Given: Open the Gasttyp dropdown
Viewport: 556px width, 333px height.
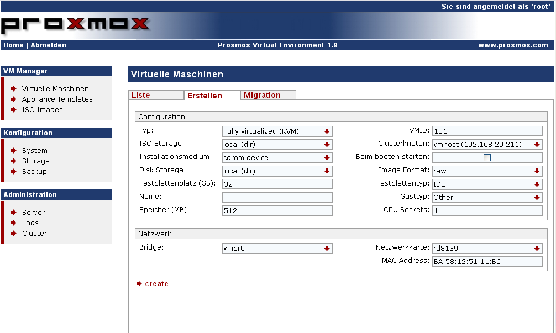Looking at the screenshot, I should (487, 197).
